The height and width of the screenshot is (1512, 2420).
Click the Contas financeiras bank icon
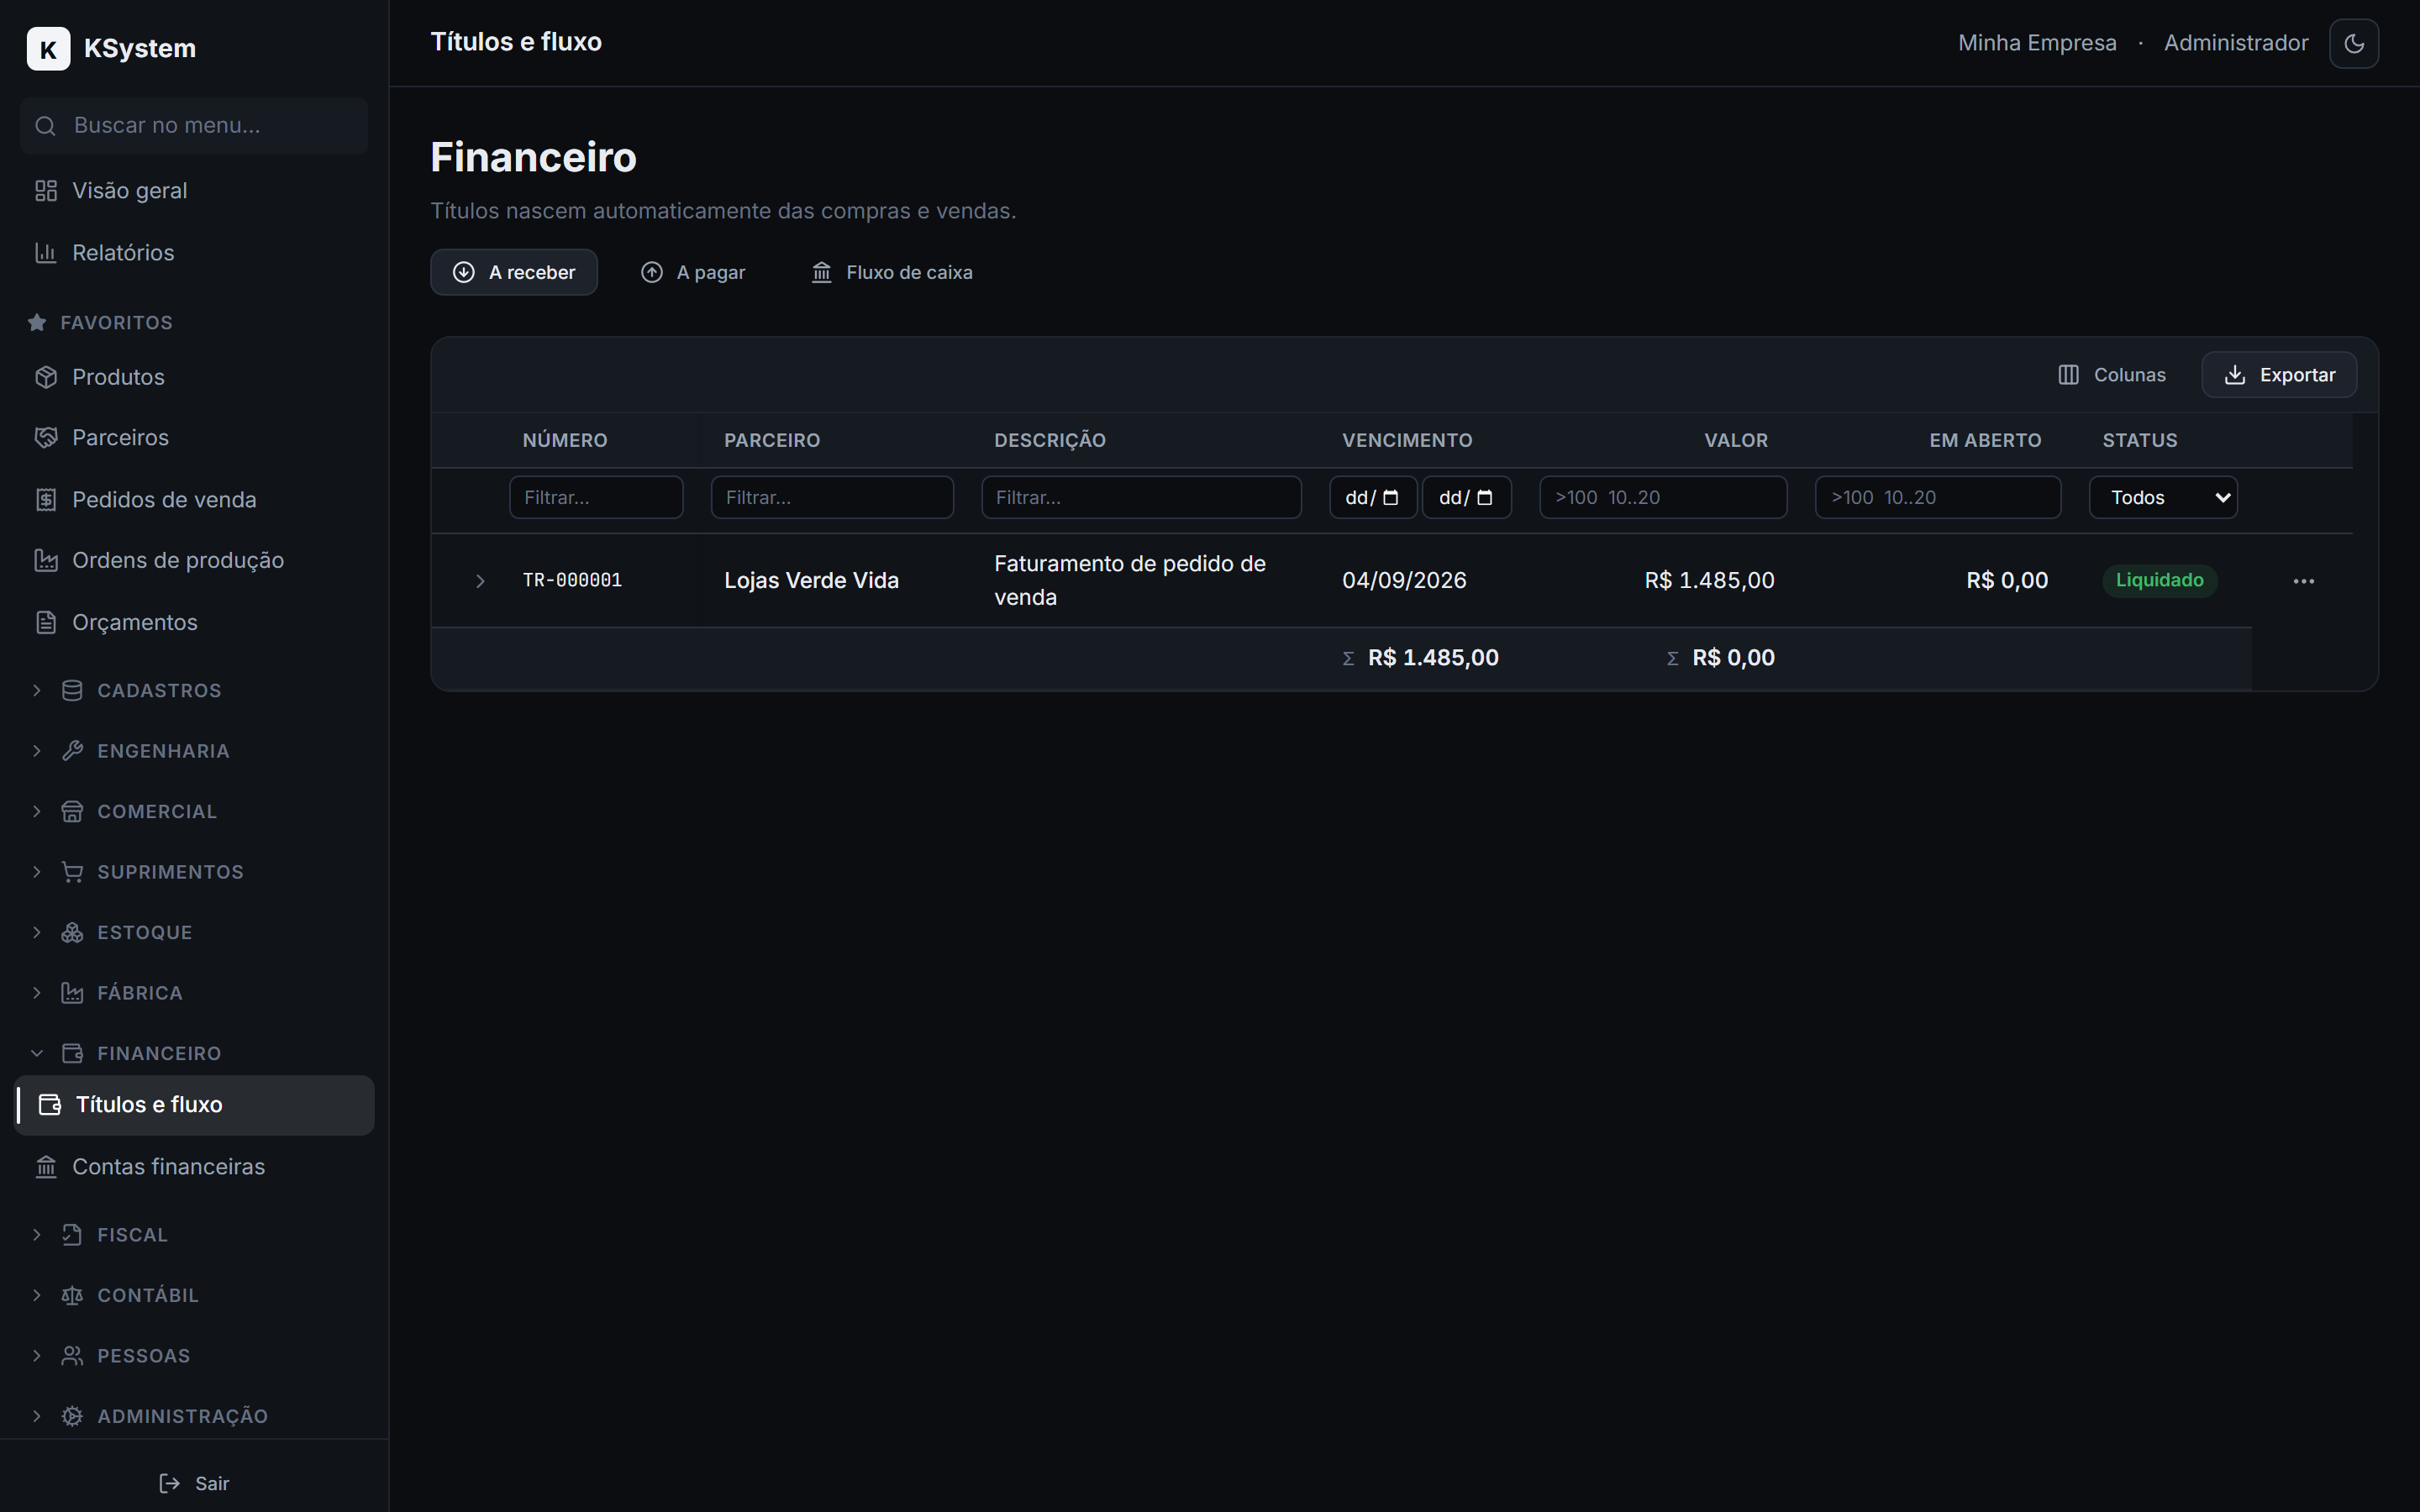click(x=46, y=1167)
